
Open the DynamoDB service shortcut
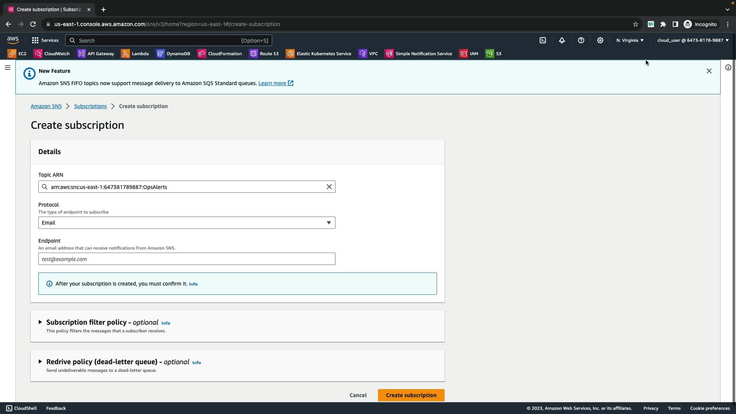pyautogui.click(x=173, y=54)
